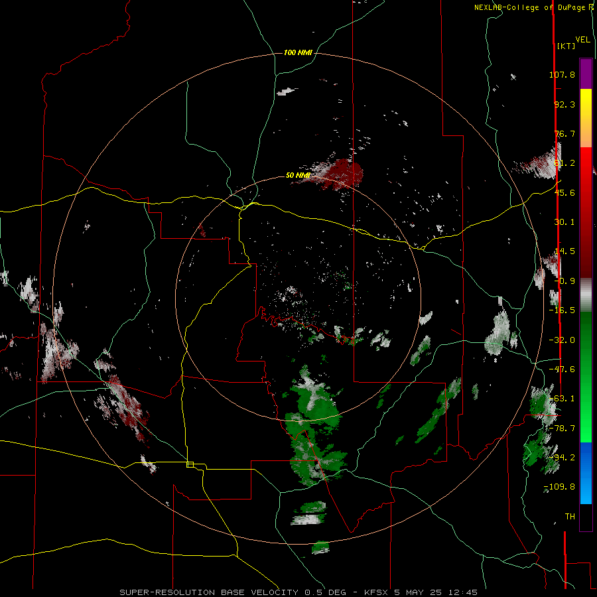Click the [KT] units label
This screenshot has width=597, height=597.
click(x=566, y=46)
